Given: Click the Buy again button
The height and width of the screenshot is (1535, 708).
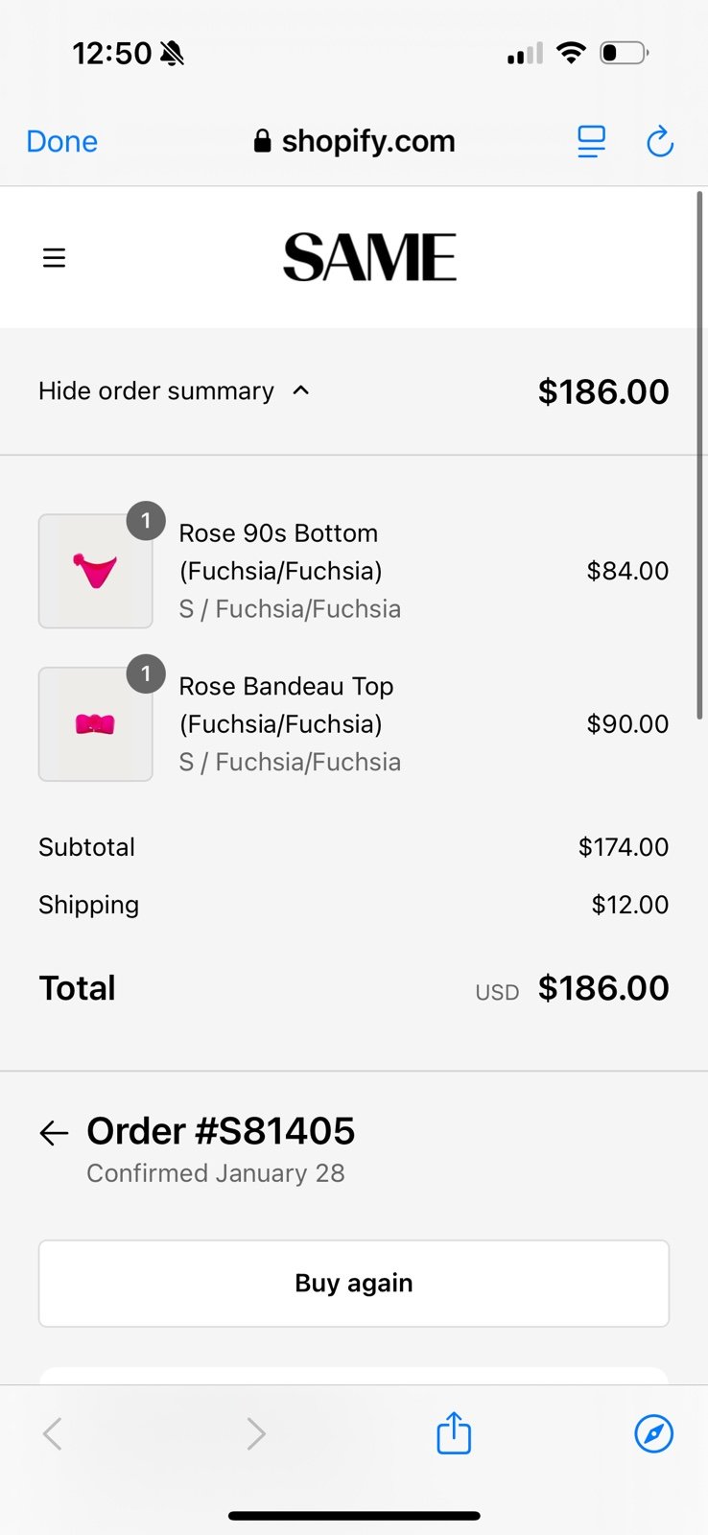Looking at the screenshot, I should (354, 1284).
